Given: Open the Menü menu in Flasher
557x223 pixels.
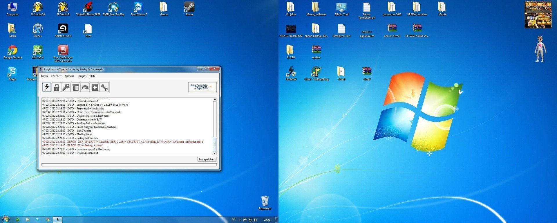Looking at the screenshot, I should tap(44, 76).
